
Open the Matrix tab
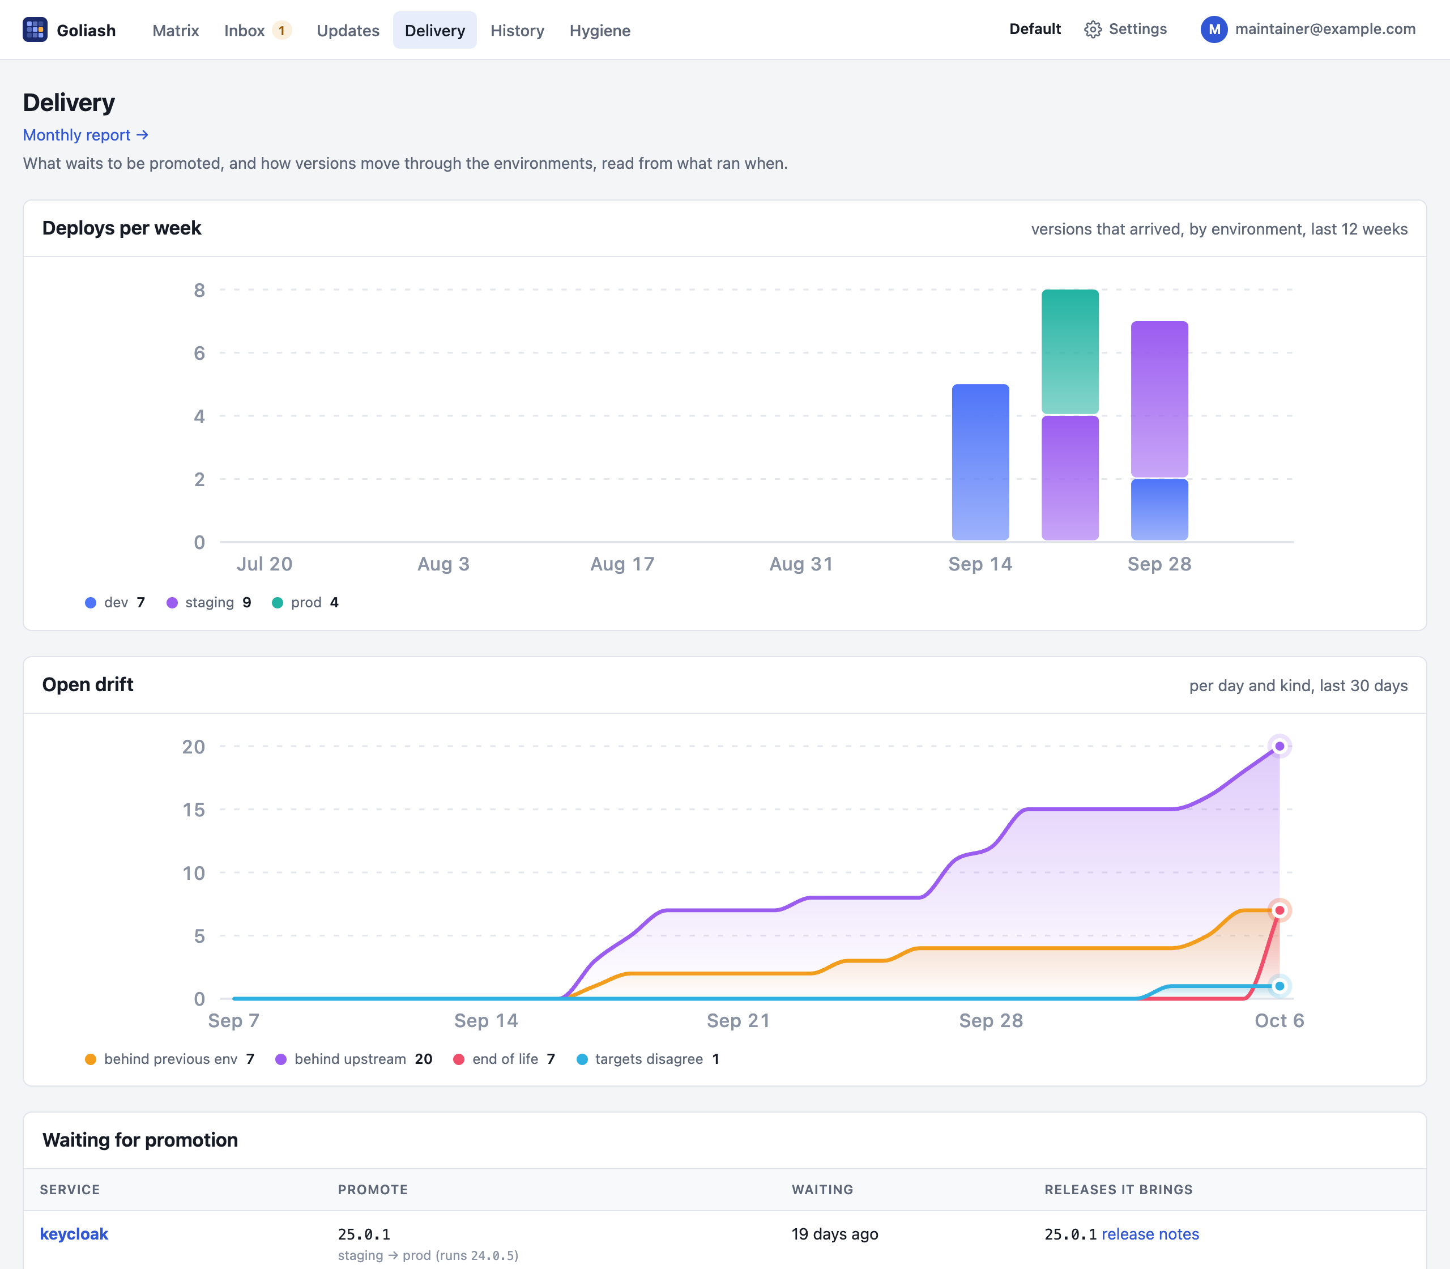176,31
